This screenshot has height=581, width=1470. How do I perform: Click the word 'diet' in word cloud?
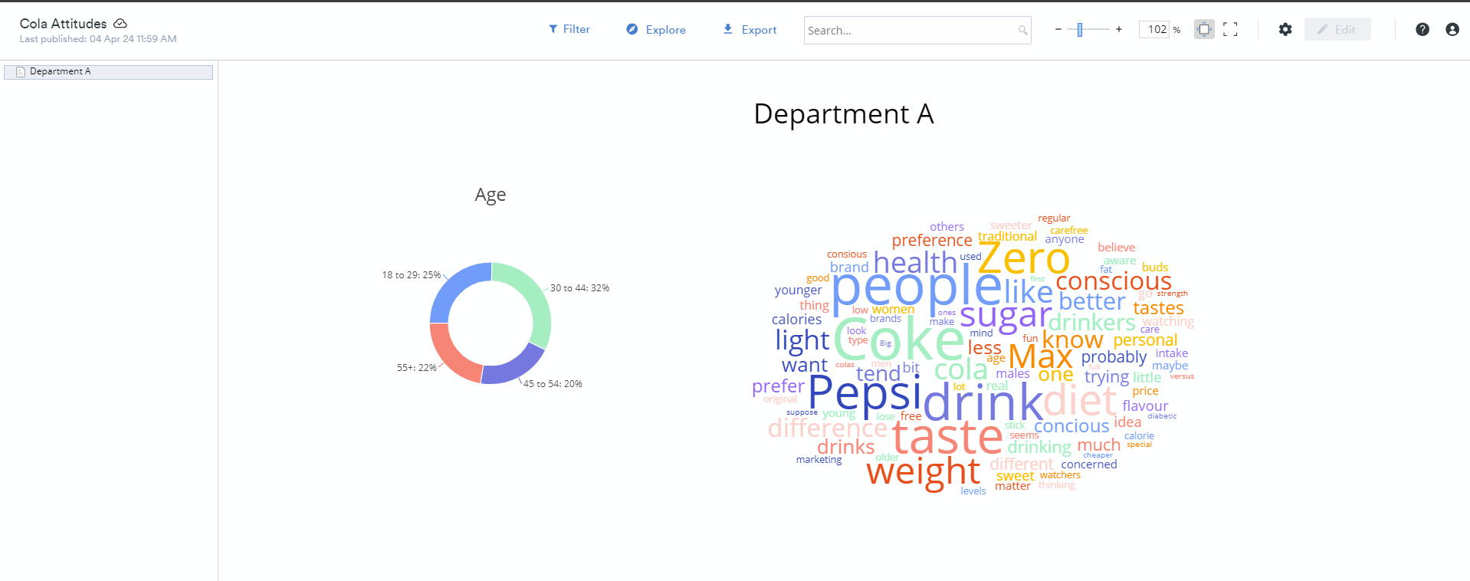tap(1079, 400)
